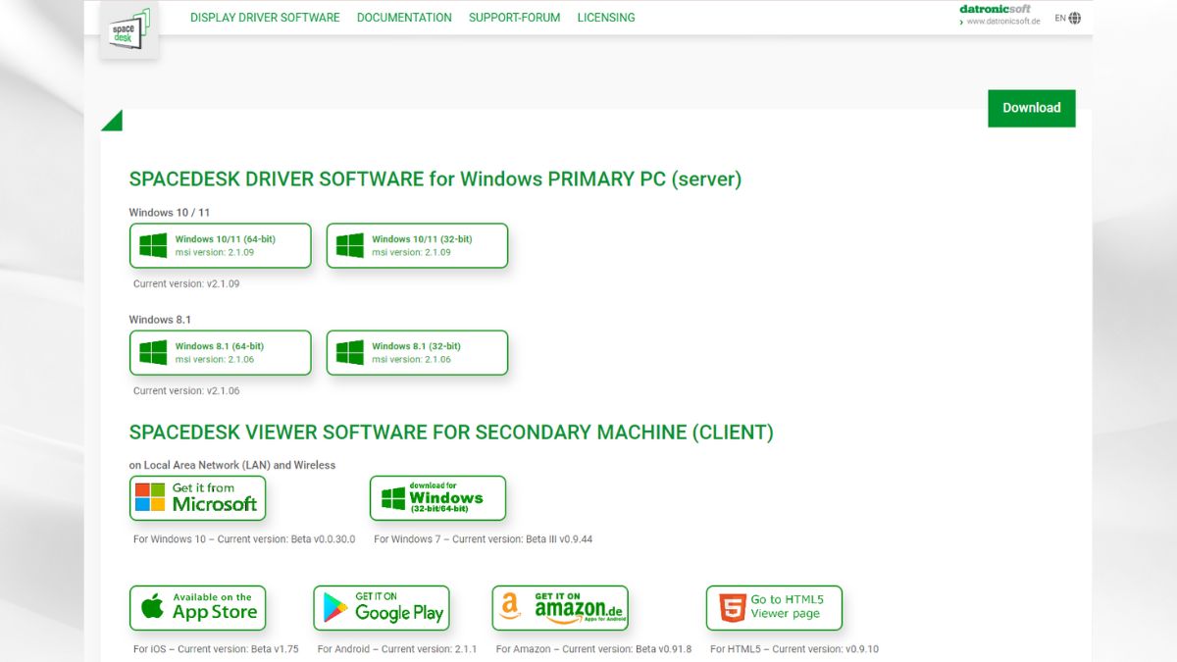Open the Documentation menu item

coord(404,18)
